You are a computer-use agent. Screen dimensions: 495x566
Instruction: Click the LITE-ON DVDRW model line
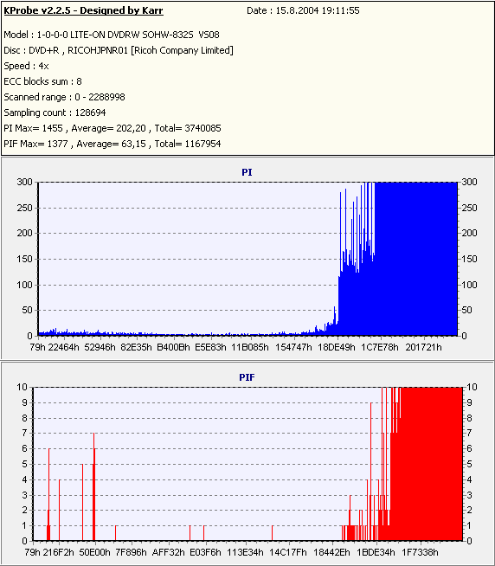coord(112,35)
